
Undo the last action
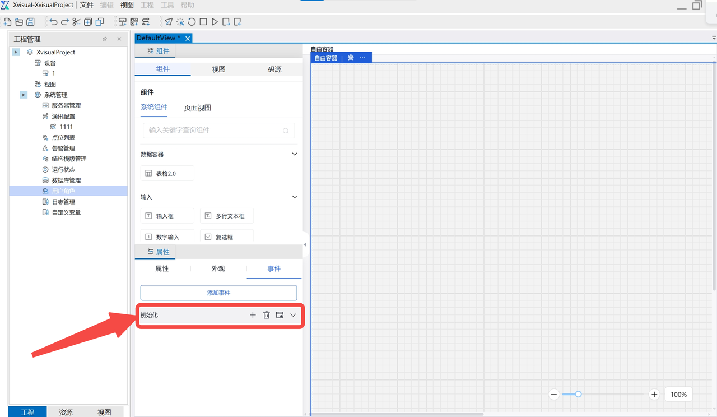53,22
